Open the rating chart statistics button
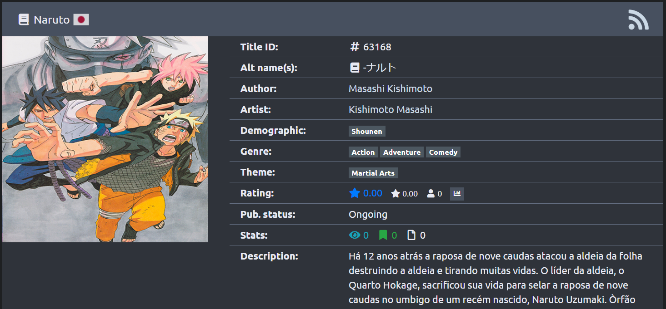666x309 pixels. pyautogui.click(x=457, y=194)
